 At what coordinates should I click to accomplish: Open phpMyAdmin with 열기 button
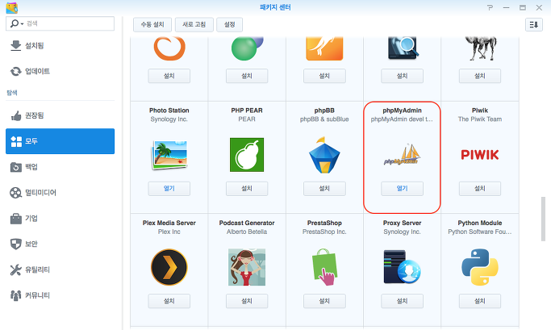point(402,188)
